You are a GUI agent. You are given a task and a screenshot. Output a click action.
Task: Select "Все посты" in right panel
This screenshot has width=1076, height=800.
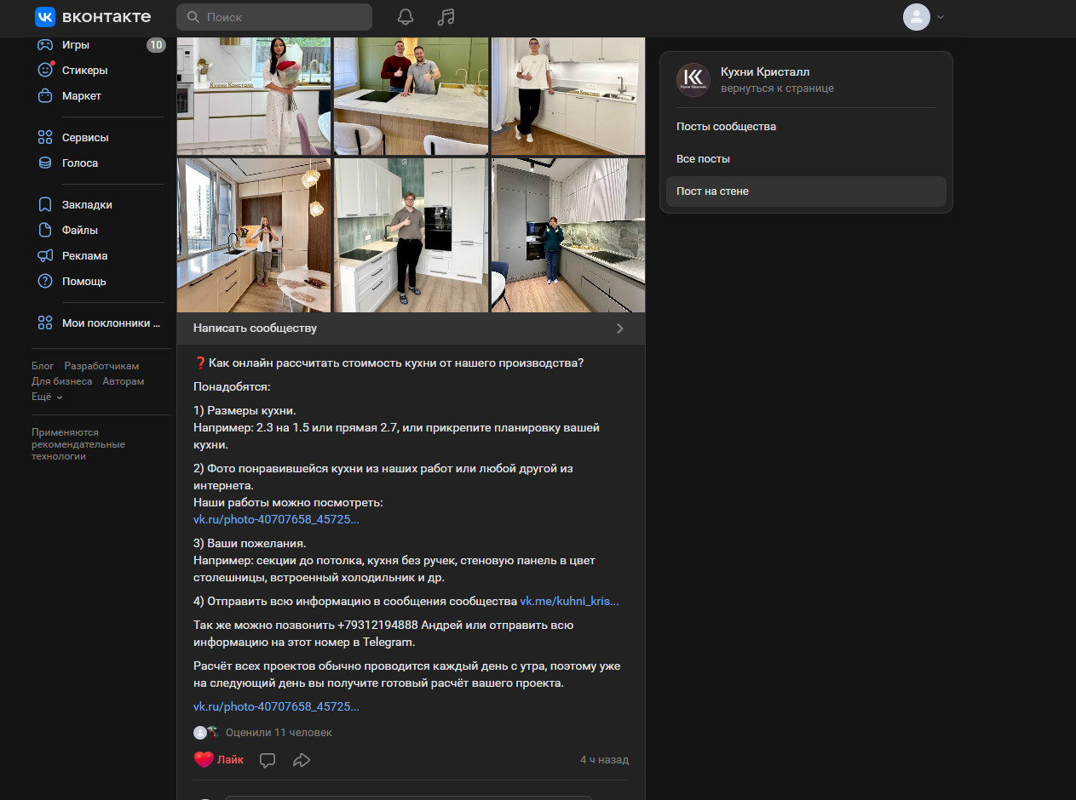[703, 159]
